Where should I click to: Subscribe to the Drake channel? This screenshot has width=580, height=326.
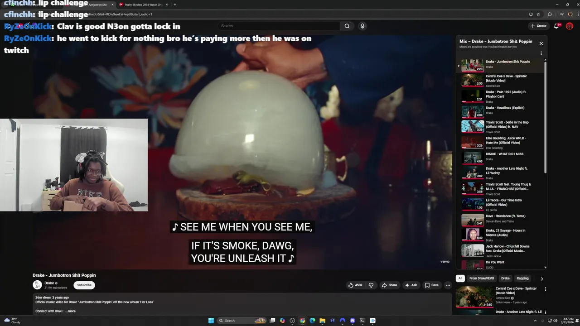(84, 285)
